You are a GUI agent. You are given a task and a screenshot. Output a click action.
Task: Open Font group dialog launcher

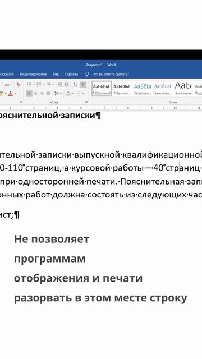point(21,102)
